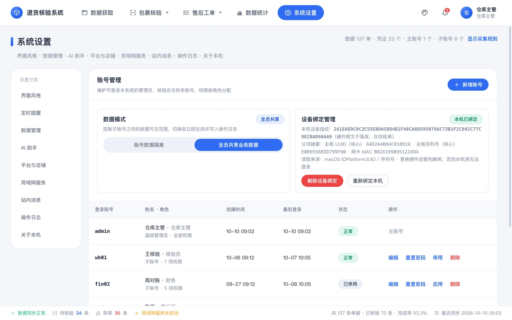
Task: Click the 退货核验系统 cube logo icon
Action: pos(17,13)
